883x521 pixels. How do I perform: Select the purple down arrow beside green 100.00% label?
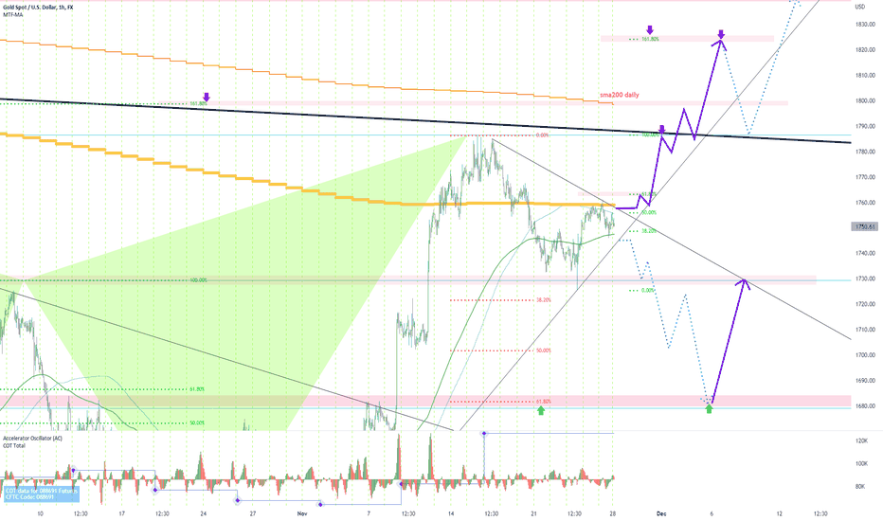(x=662, y=130)
